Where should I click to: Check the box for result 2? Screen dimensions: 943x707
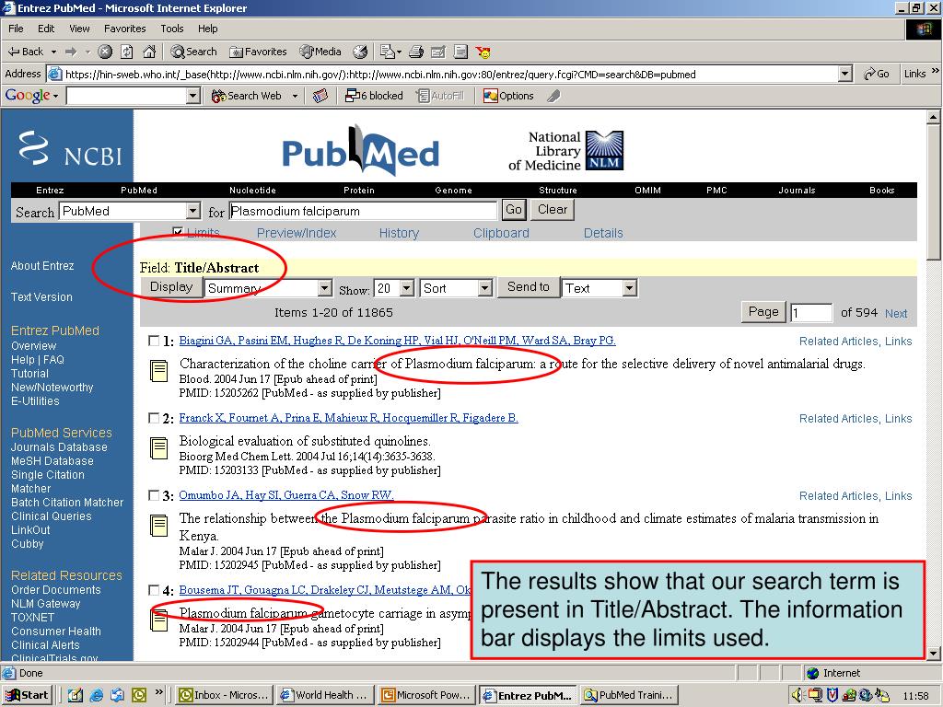click(154, 418)
